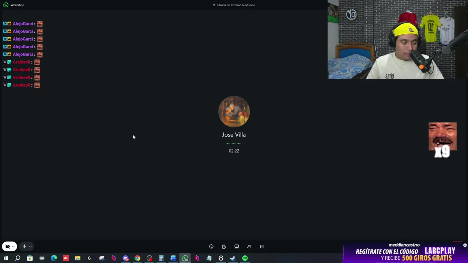This screenshot has width=468, height=263.
Task: Open the Windows Start menu
Action: pyautogui.click(x=6, y=258)
